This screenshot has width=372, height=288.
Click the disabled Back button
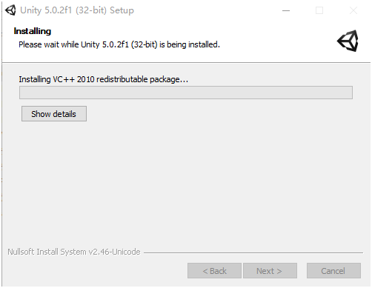214,271
